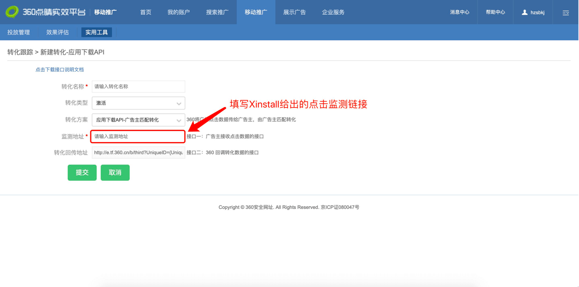Click the 点击下载接口说明文档 link
The image size is (579, 287).
coord(60,70)
